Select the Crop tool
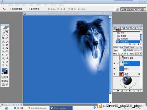 click(3, 38)
